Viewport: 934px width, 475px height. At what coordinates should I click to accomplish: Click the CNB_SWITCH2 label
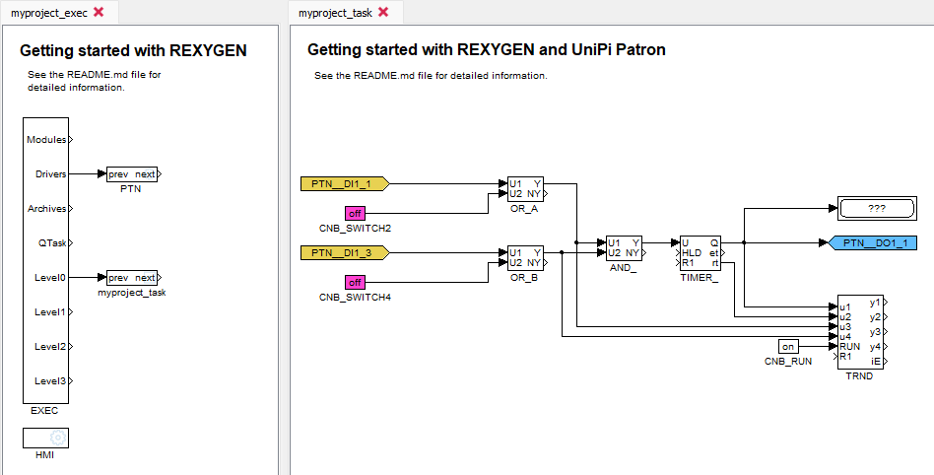(355, 229)
